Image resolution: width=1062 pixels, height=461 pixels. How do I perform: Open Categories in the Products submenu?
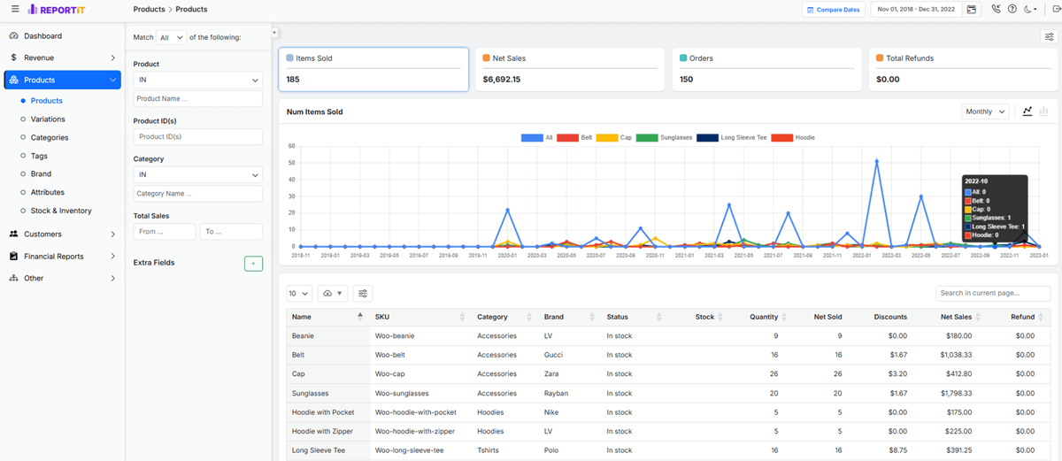click(50, 137)
